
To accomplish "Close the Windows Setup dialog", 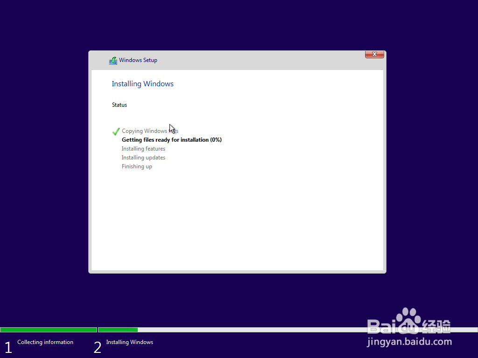I will click(374, 54).
